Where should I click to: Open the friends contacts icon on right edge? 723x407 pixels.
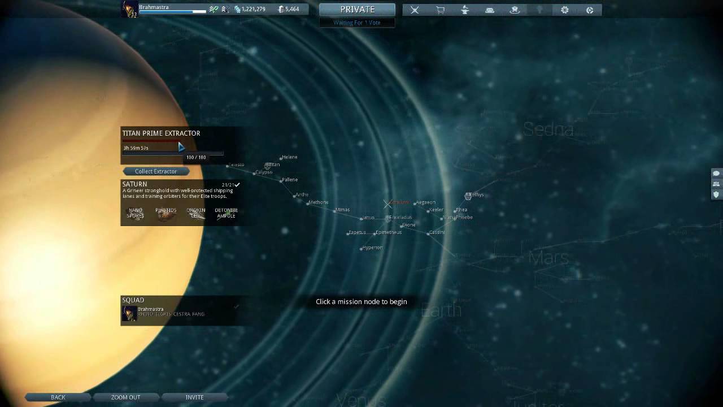coord(716,184)
